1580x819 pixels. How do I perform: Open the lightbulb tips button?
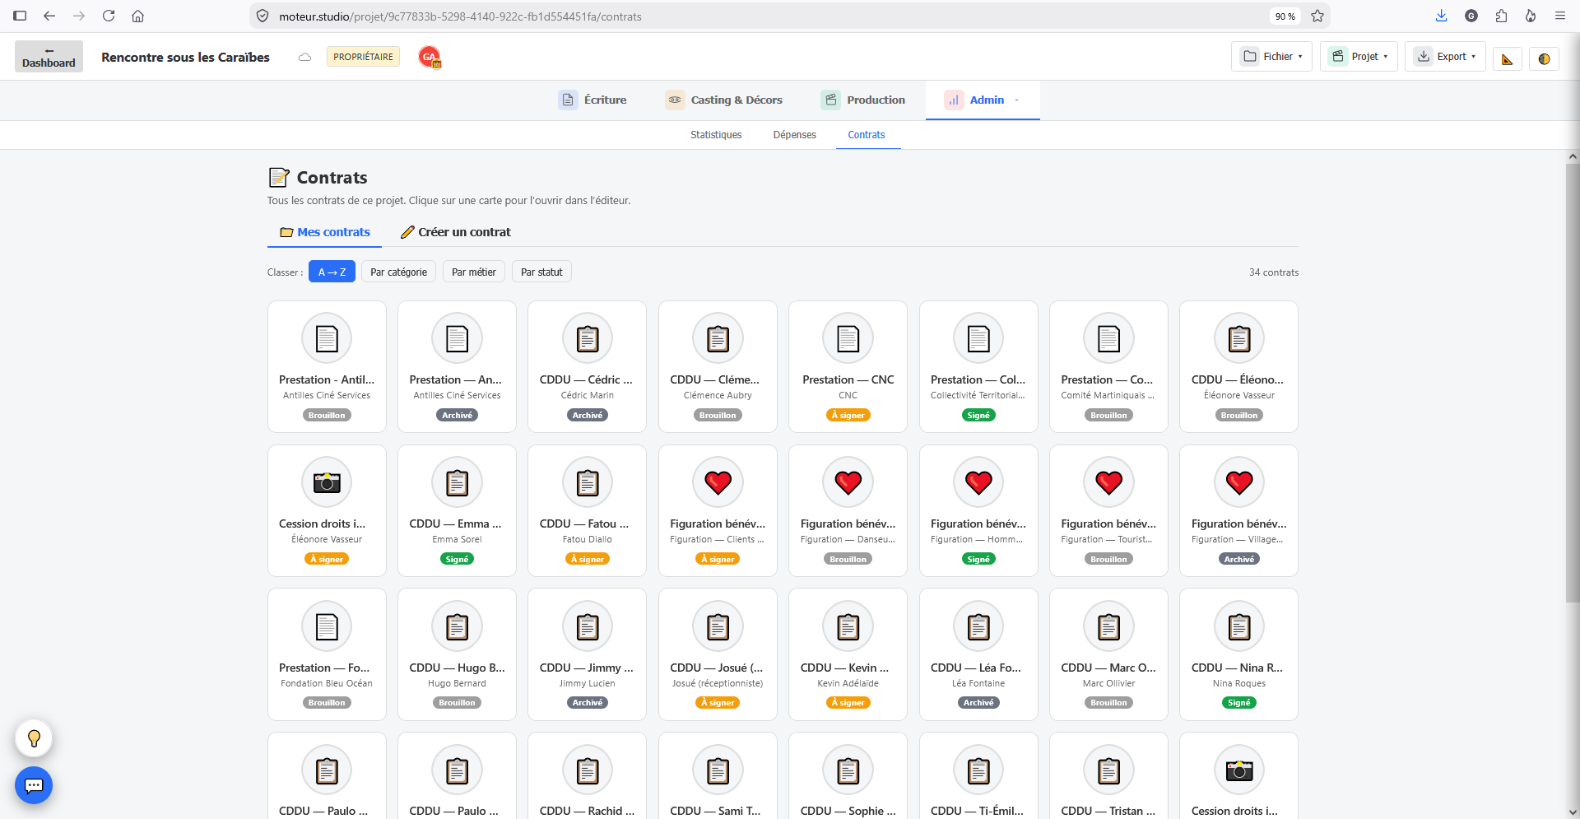(x=34, y=738)
